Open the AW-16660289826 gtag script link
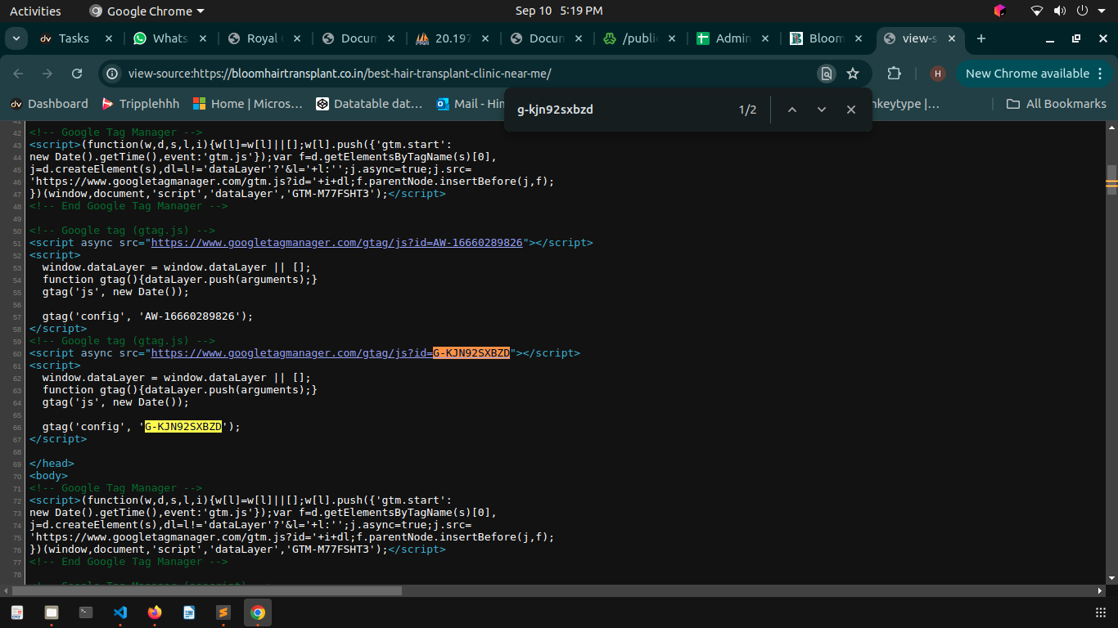Viewport: 1118px width, 628px height. 337,243
